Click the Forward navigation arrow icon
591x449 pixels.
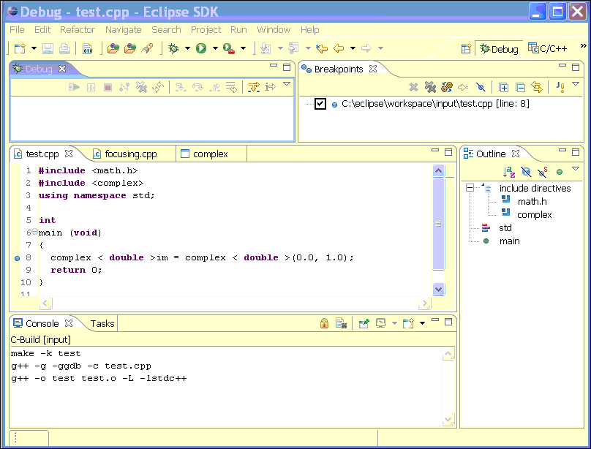coord(366,48)
